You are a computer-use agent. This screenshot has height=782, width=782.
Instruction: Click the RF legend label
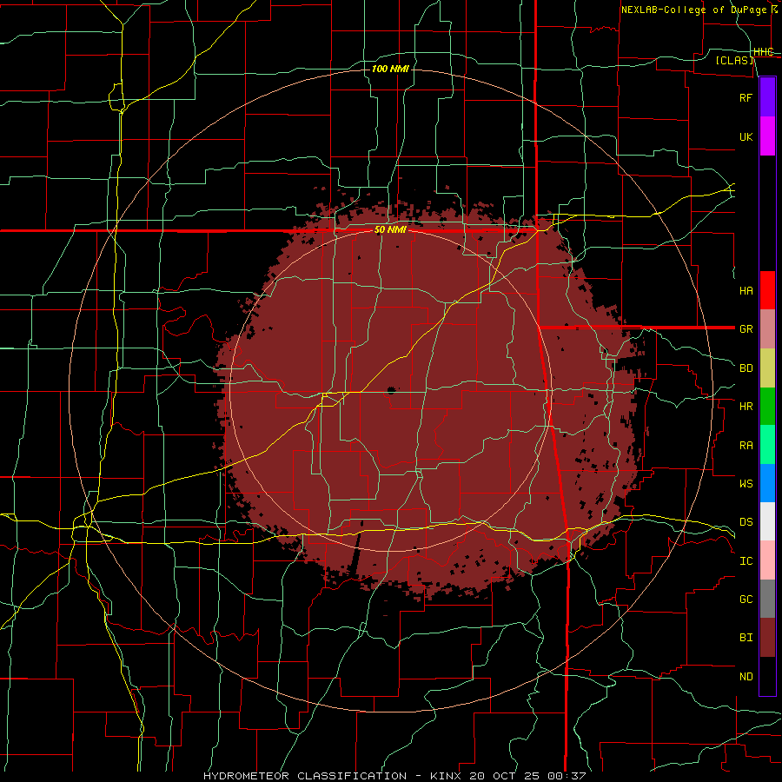746,98
